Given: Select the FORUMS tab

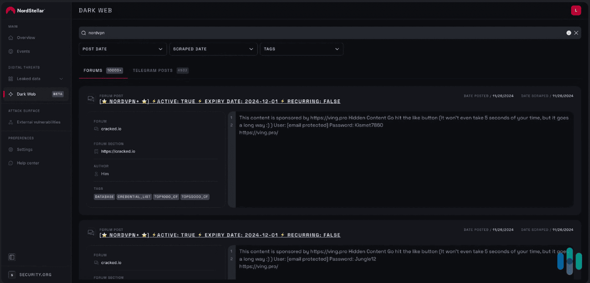Looking at the screenshot, I should point(92,70).
